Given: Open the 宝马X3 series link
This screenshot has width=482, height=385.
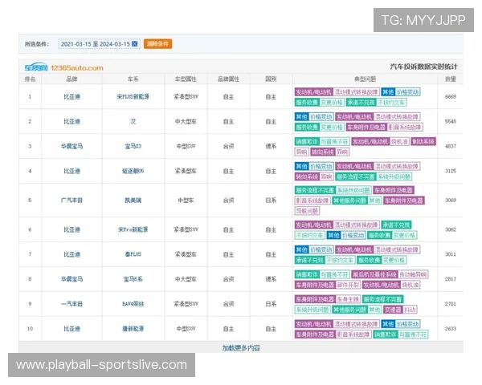Looking at the screenshot, I should (x=133, y=146).
